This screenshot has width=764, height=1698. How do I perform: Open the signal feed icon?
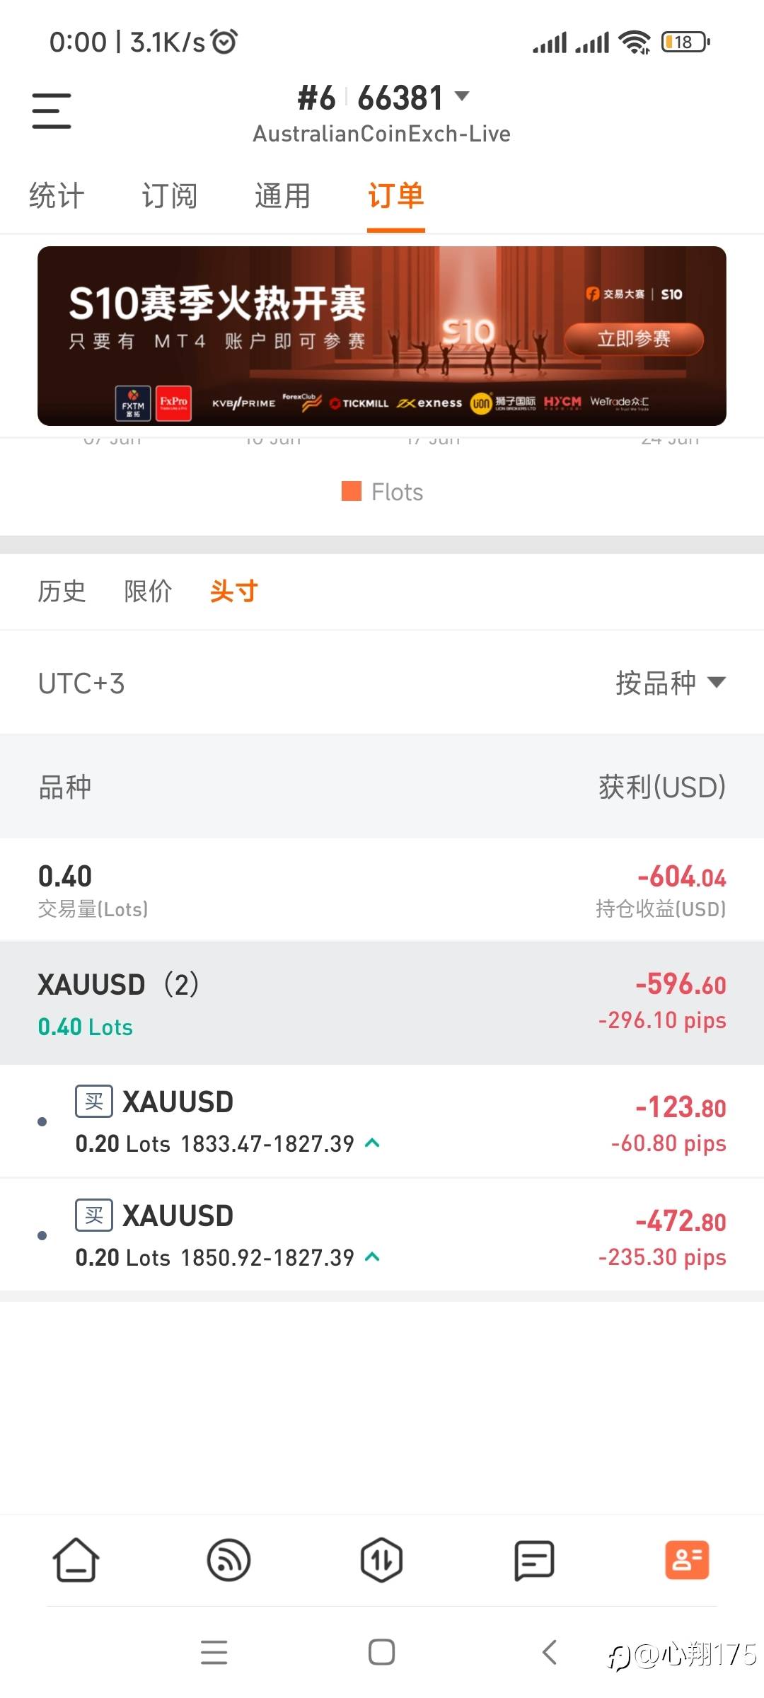pos(228,1560)
